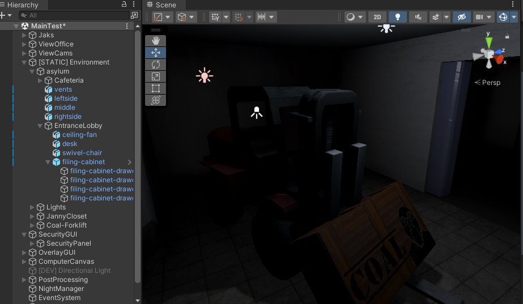Viewport: 523px width, 304px height.
Task: Collapse the asylum object
Action: 32,71
